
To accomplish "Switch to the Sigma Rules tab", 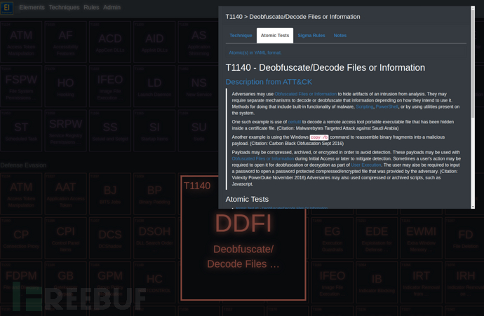I will tap(311, 36).
